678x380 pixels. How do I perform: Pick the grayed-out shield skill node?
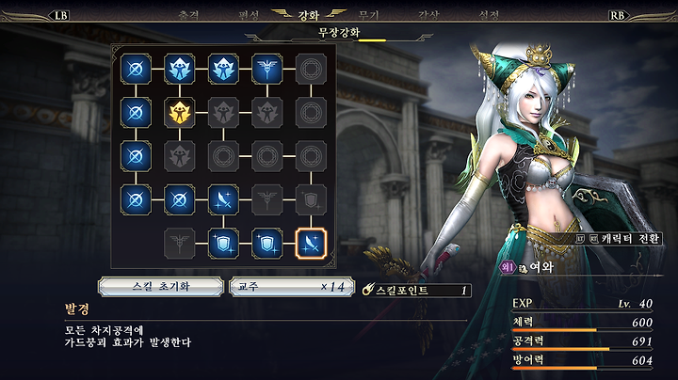pos(311,200)
